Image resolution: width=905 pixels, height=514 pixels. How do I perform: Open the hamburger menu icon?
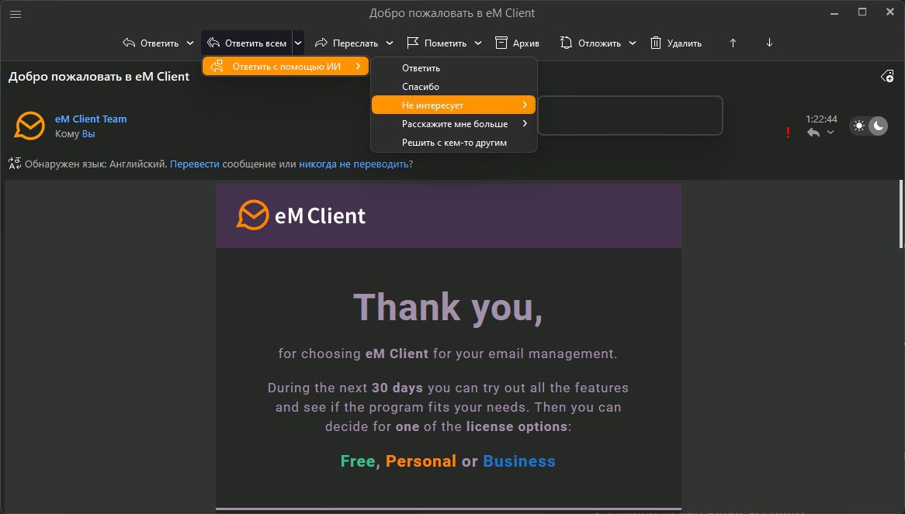[16, 15]
